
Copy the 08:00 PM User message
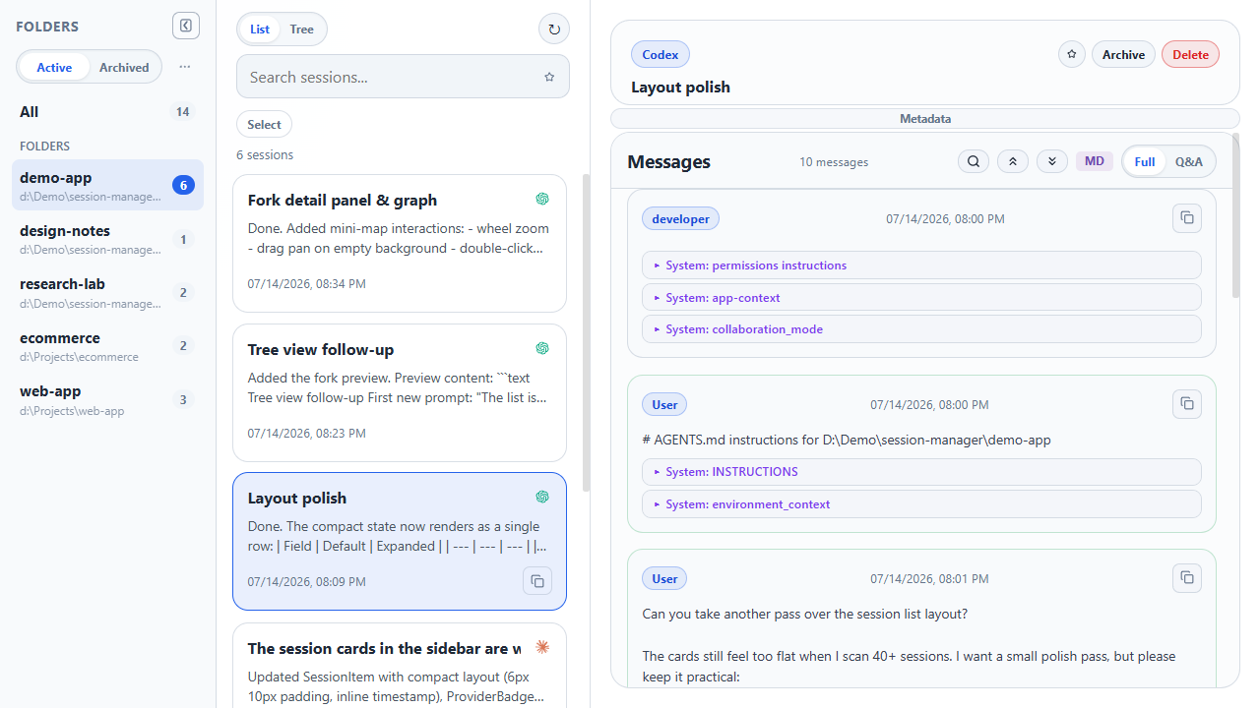[x=1187, y=404]
